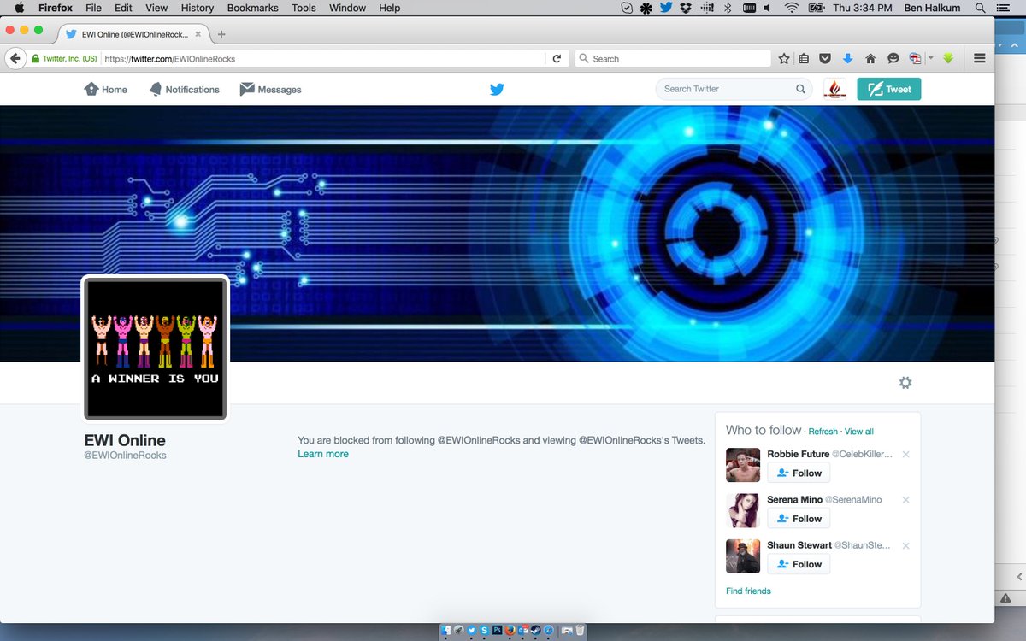1026x641 pixels.
Task: Open the Bookmarks menu
Action: [x=253, y=8]
